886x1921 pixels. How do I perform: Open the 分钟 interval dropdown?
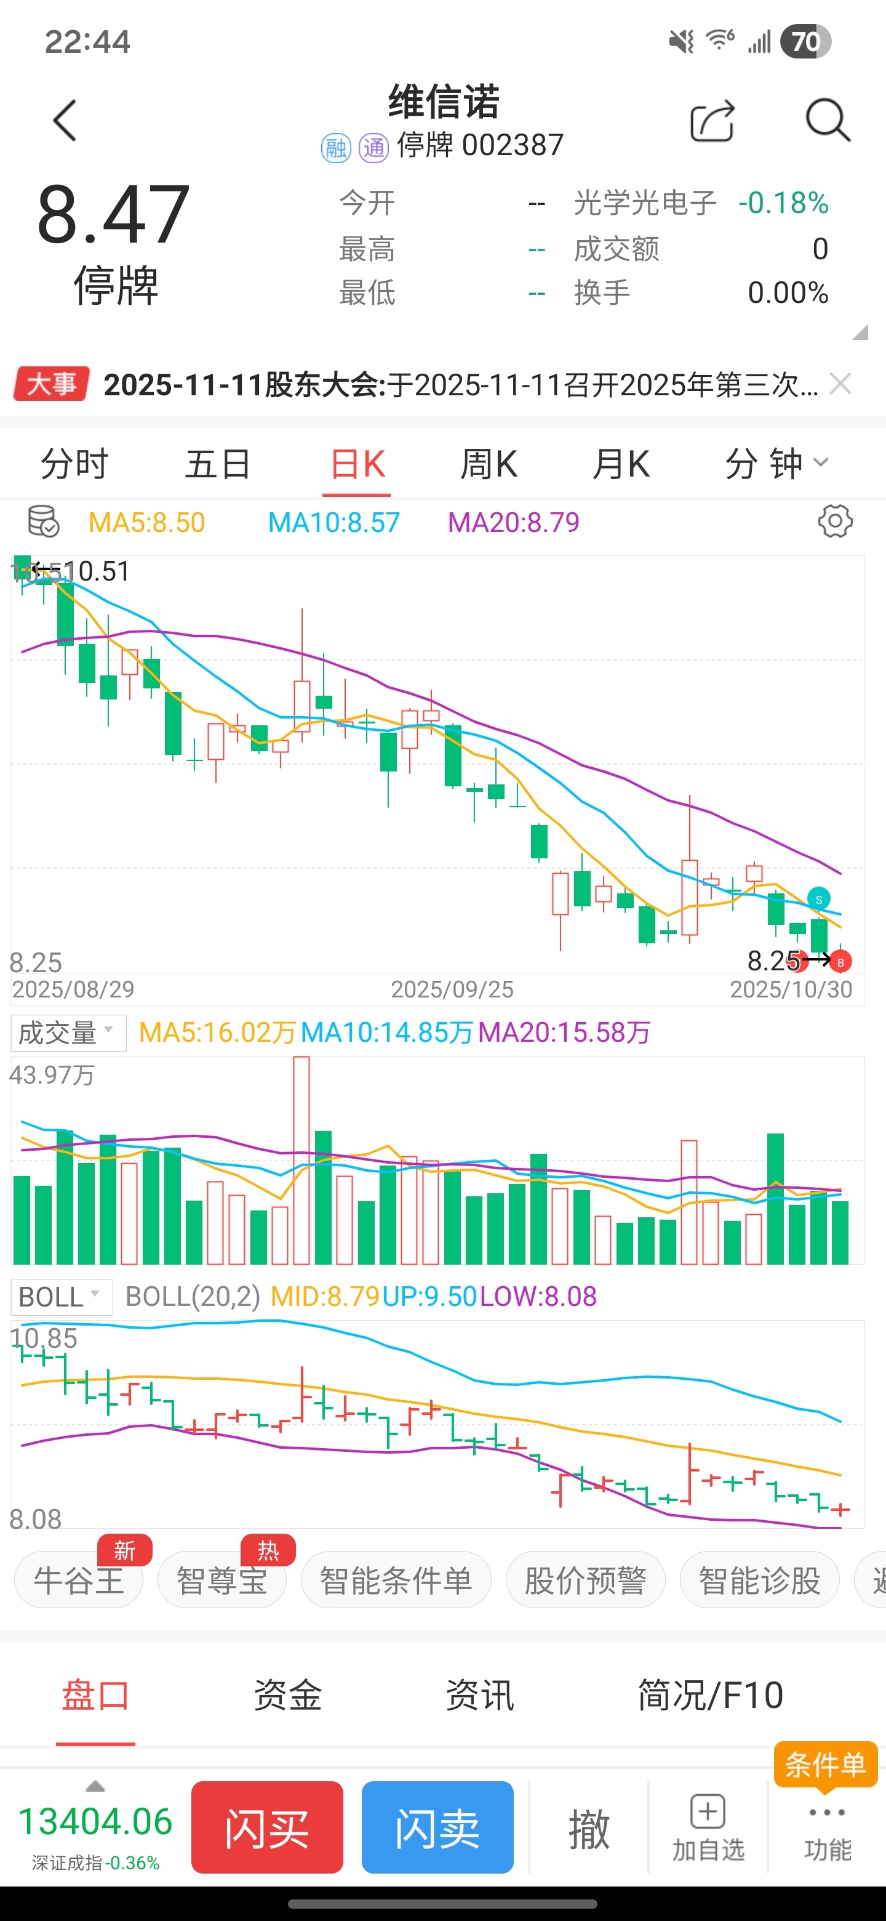(x=777, y=464)
